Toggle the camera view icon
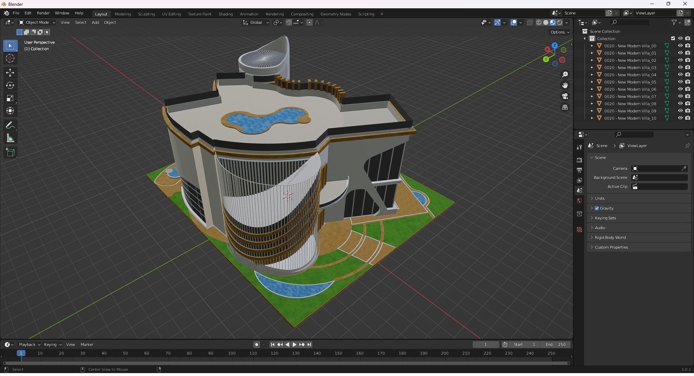 [565, 97]
